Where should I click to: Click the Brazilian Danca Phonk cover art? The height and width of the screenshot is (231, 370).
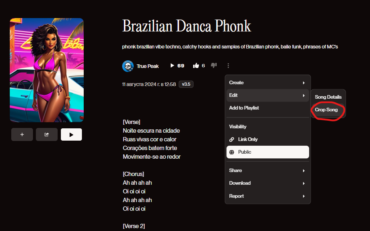[x=47, y=70]
